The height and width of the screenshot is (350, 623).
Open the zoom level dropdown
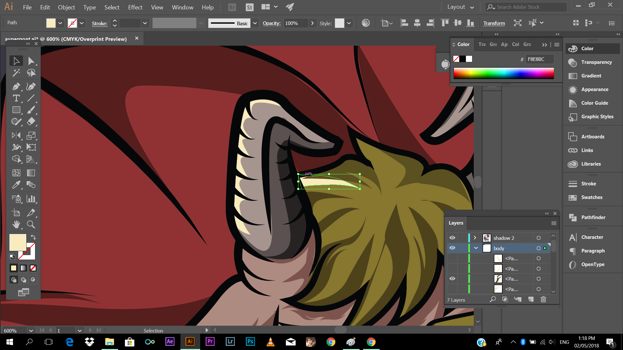(x=31, y=331)
